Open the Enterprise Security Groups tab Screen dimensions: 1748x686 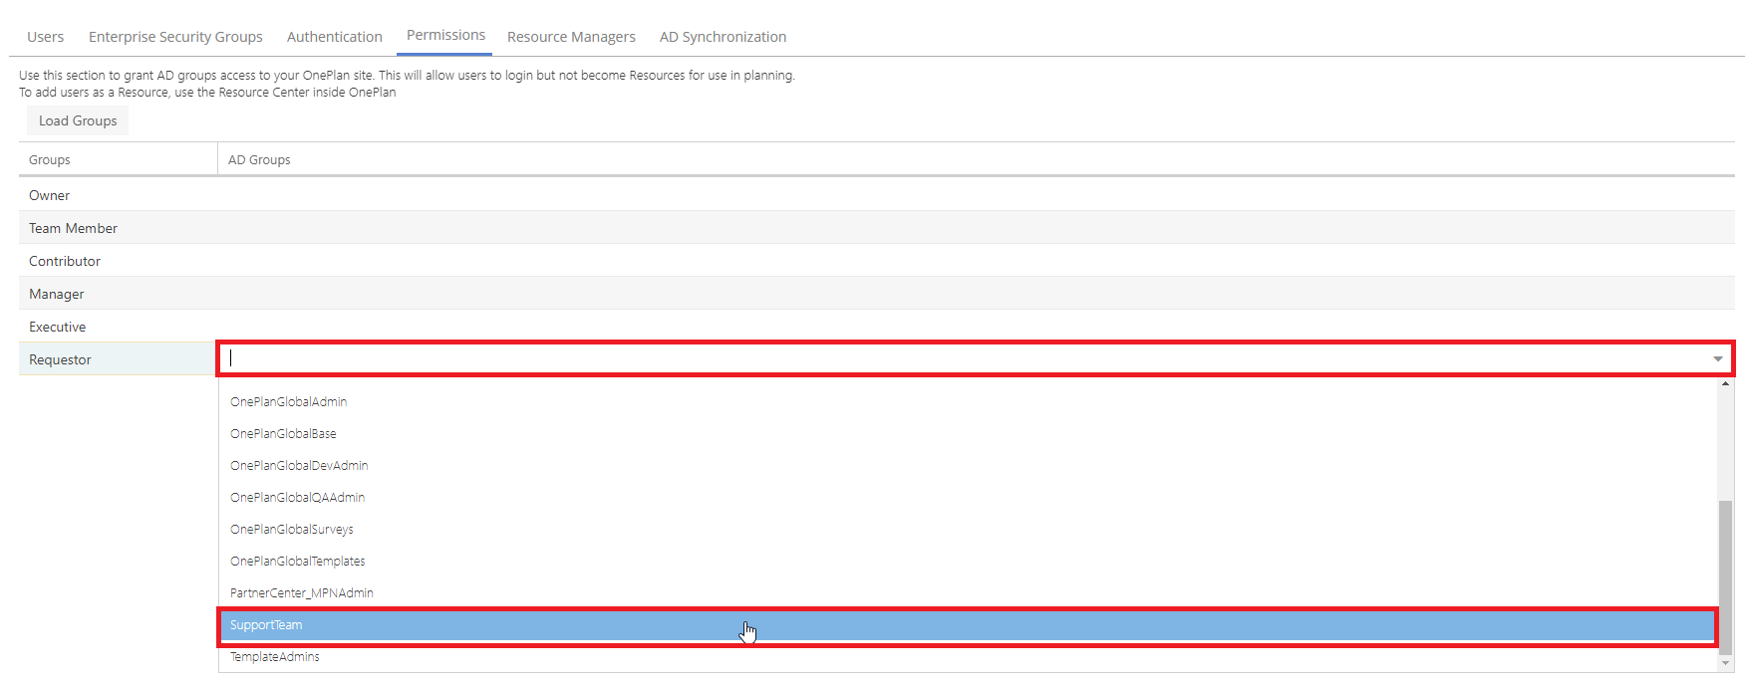(x=175, y=37)
